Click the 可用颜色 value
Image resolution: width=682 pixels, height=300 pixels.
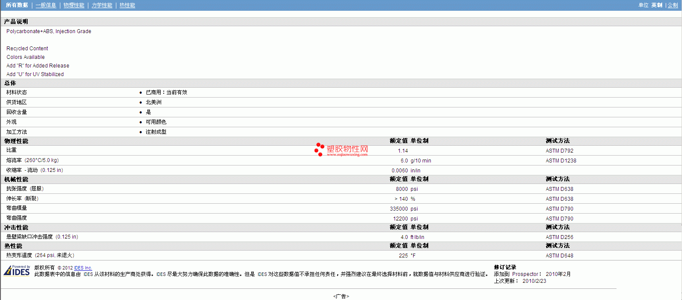(156, 122)
